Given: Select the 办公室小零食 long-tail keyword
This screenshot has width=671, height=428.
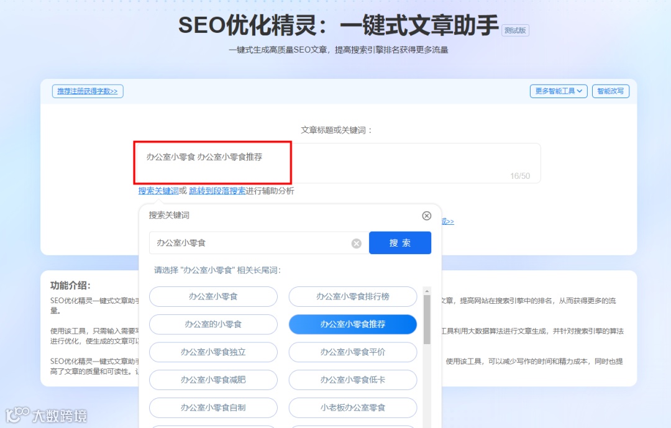Looking at the screenshot, I should 213,296.
